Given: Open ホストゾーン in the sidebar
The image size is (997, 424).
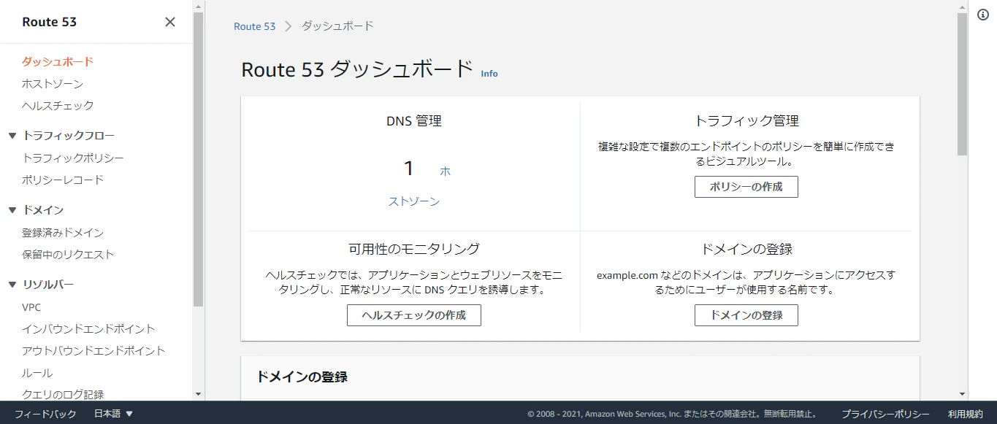Looking at the screenshot, I should point(53,84).
